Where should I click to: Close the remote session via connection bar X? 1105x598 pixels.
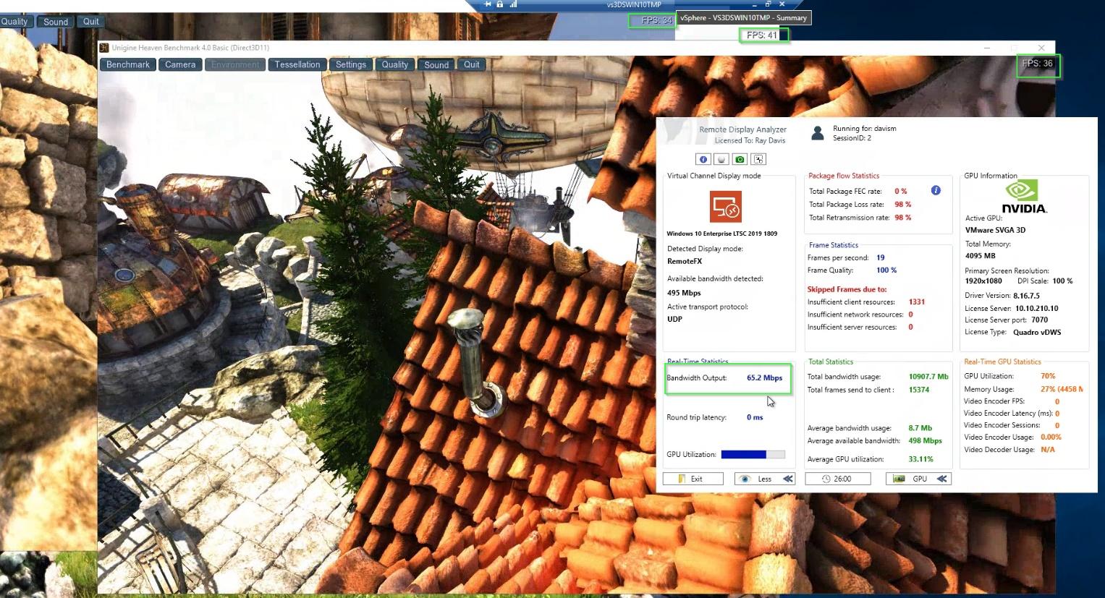(782, 4)
